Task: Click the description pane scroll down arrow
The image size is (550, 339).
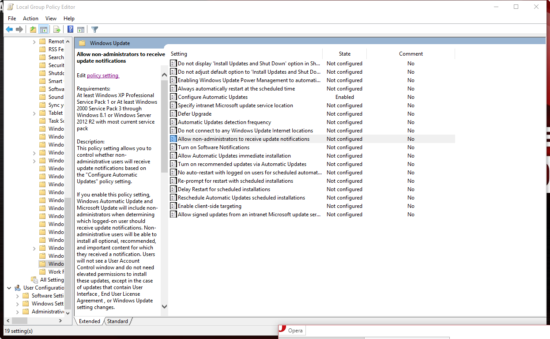Action: [164, 306]
